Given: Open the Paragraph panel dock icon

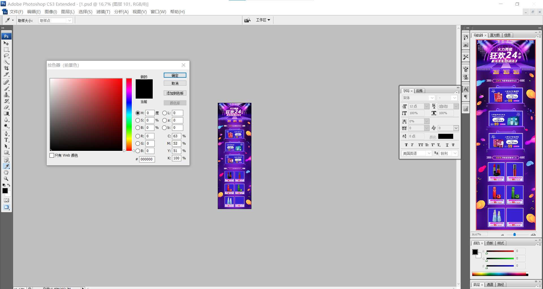Looking at the screenshot, I should pos(466,97).
